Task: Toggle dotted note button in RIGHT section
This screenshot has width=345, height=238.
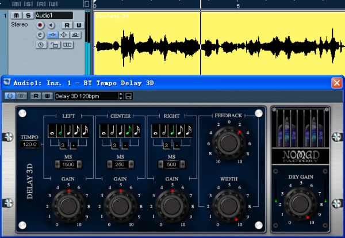Action: [x=177, y=145]
